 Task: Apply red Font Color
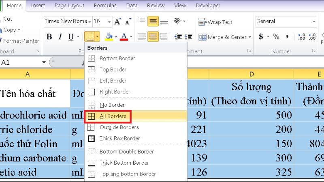[124, 37]
